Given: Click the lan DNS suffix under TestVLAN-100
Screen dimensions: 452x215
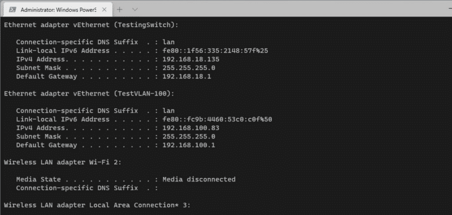Looking at the screenshot, I should [x=169, y=111].
